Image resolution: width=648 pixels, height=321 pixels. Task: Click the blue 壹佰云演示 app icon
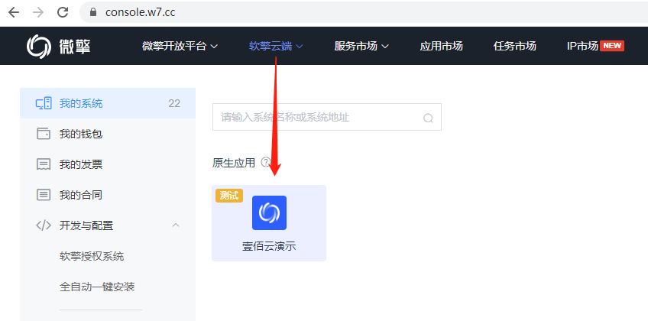click(x=269, y=212)
